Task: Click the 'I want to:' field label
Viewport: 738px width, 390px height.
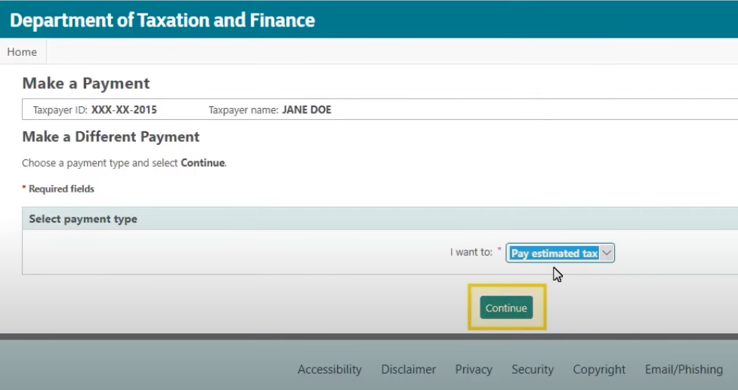Action: pyautogui.click(x=471, y=252)
